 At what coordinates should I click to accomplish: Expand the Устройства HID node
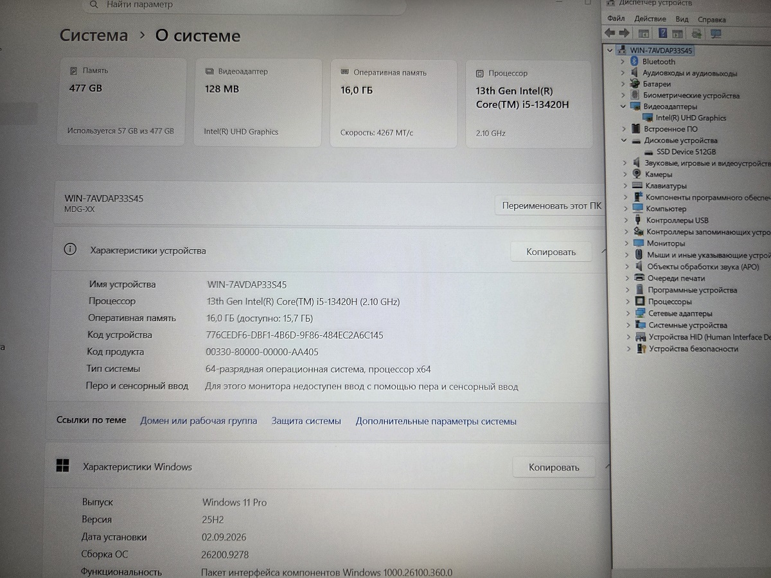point(628,337)
